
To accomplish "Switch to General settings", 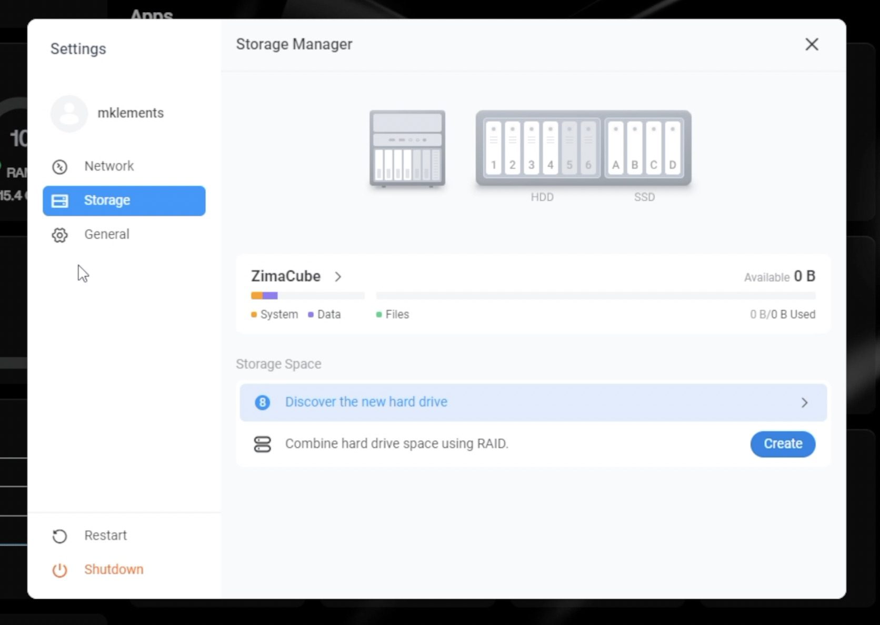I will pyautogui.click(x=106, y=234).
